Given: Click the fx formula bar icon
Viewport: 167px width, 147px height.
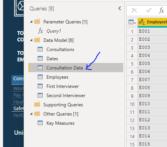Looking at the screenshot, I should click(161, 10).
